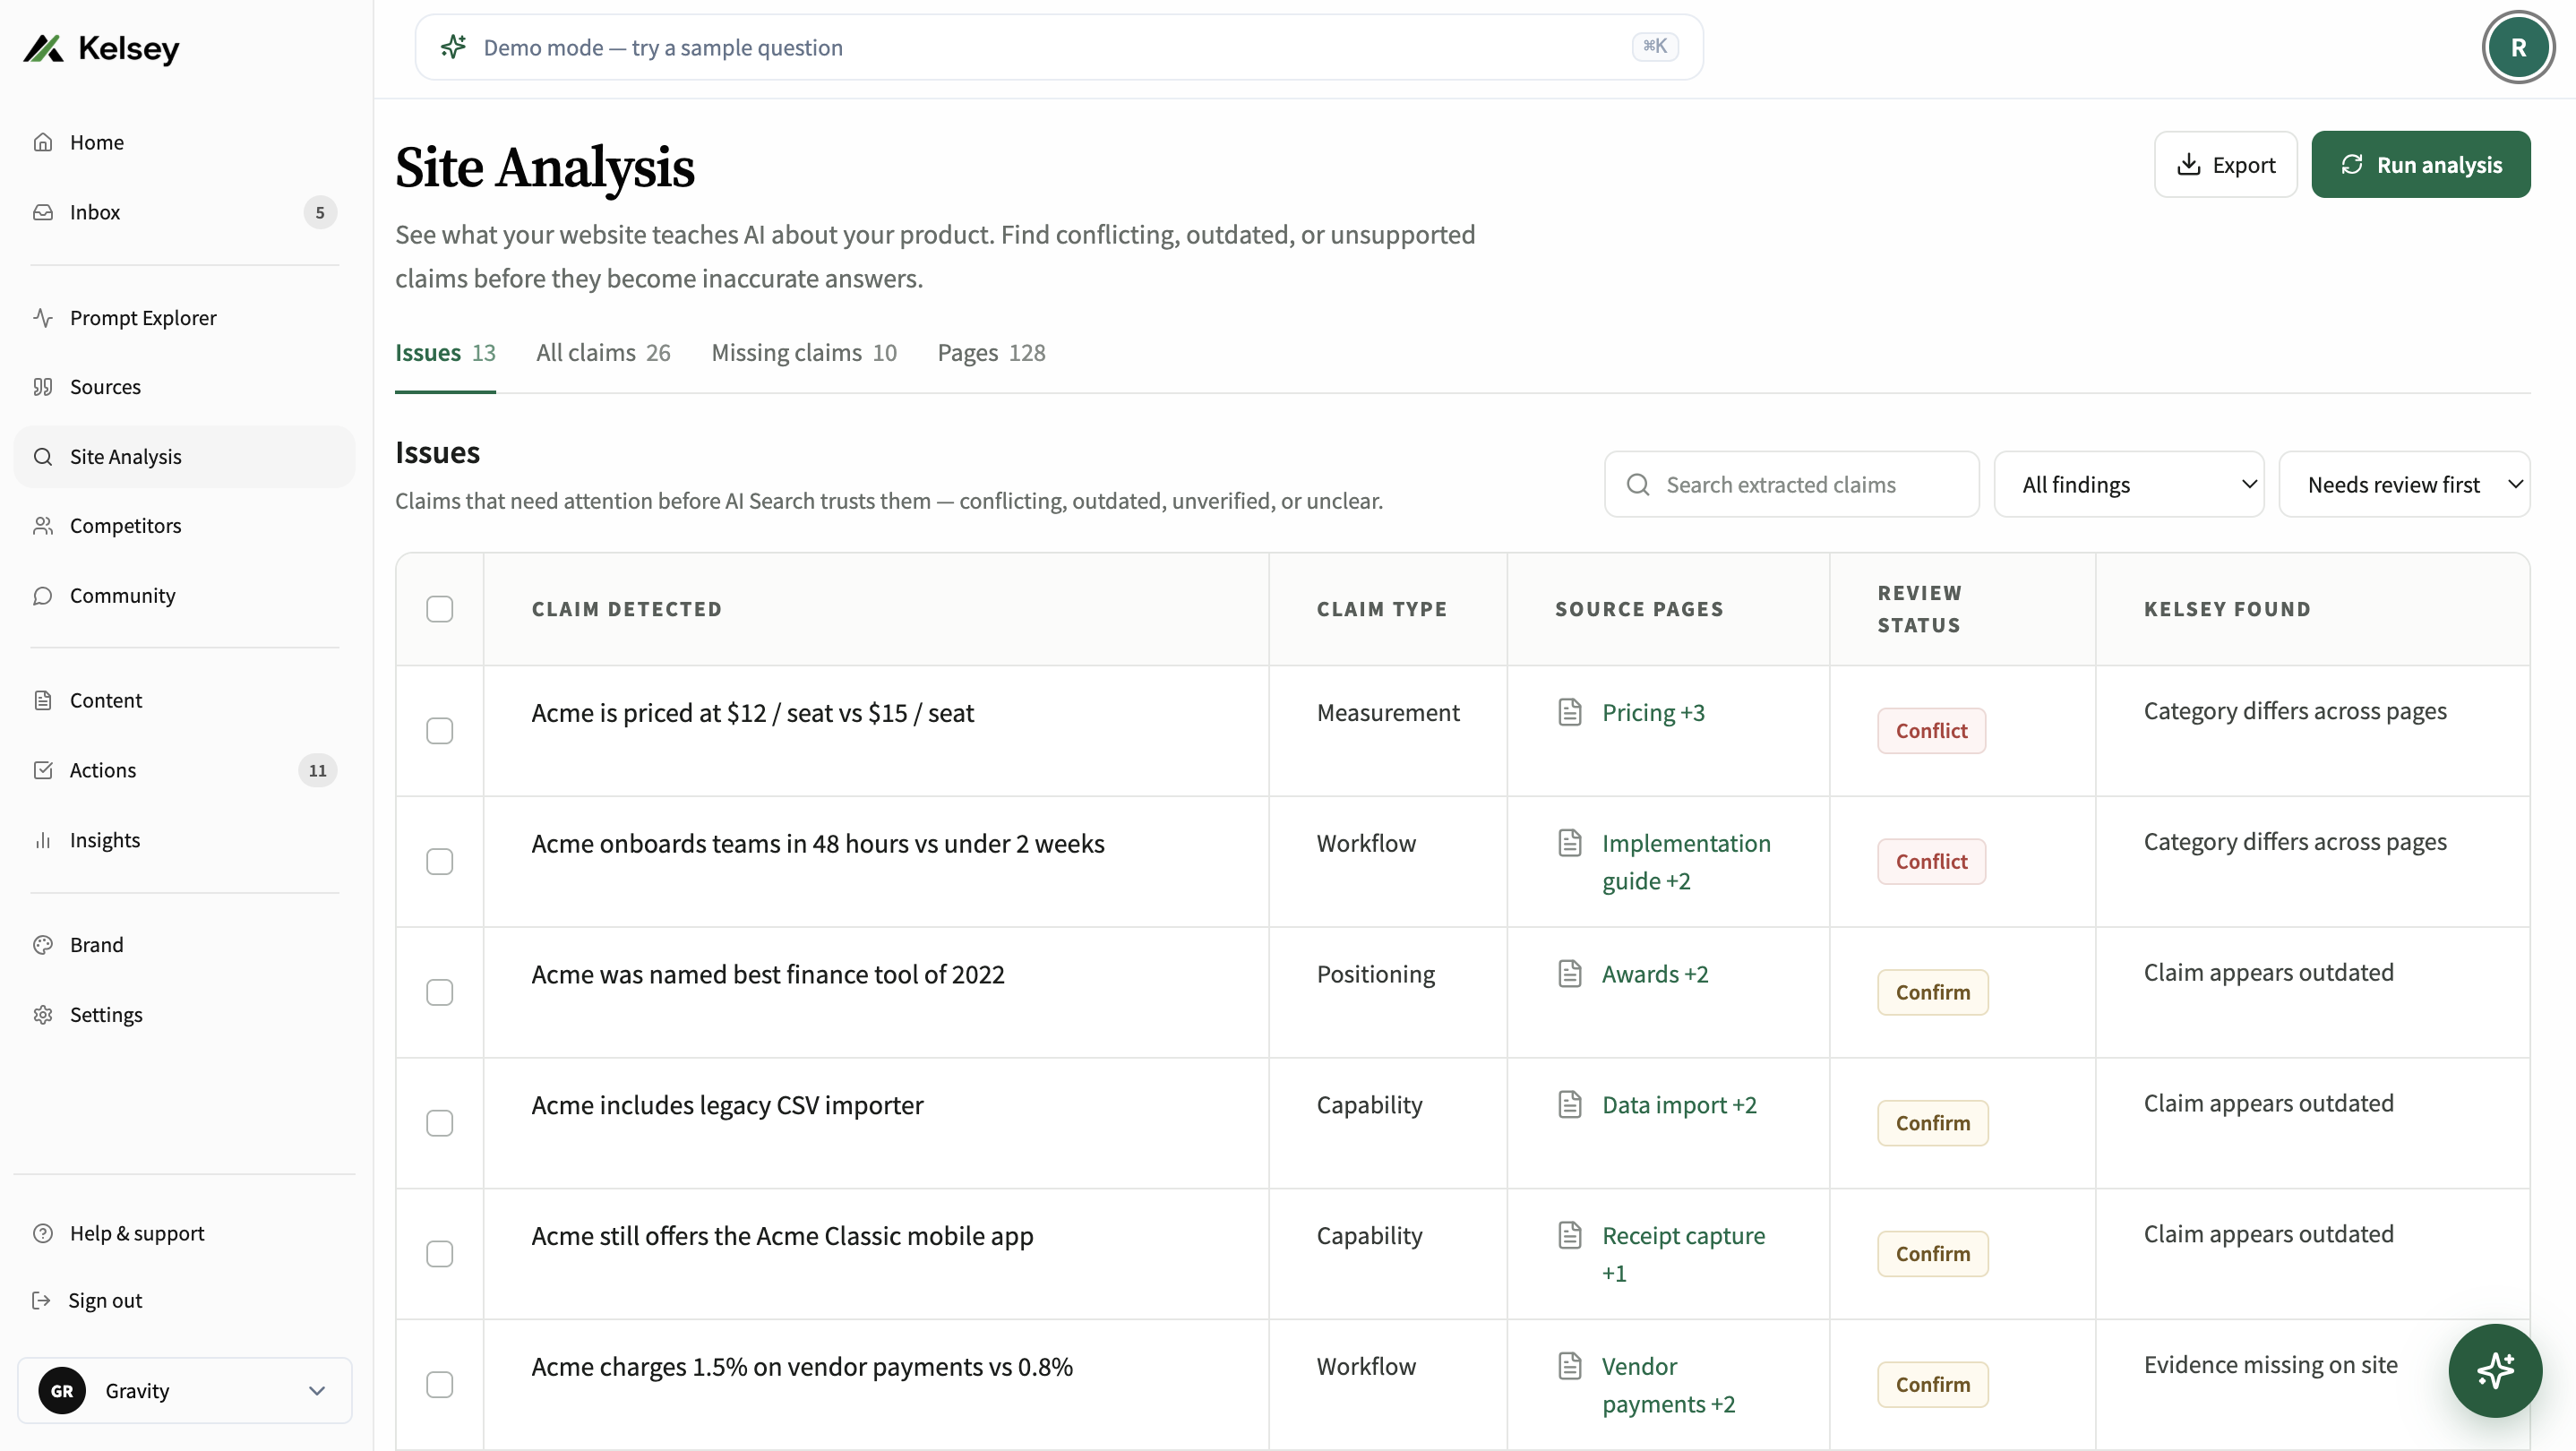Click the Insights bar chart icon
This screenshot has width=2576, height=1451.
[x=43, y=840]
